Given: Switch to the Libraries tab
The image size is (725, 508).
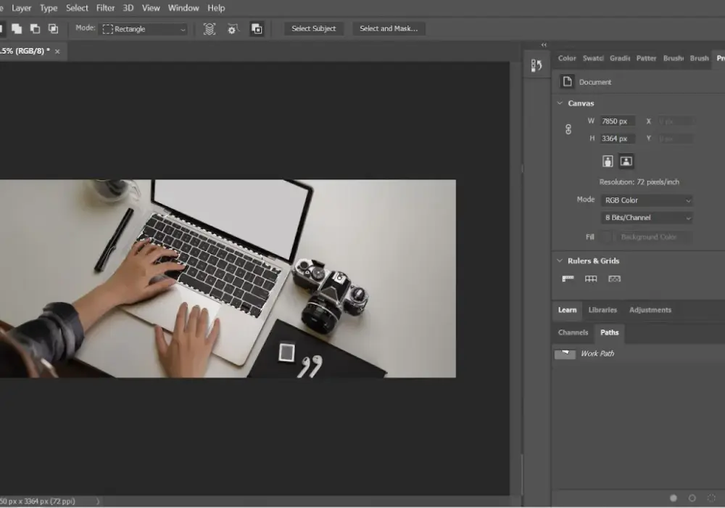Looking at the screenshot, I should pyautogui.click(x=602, y=310).
